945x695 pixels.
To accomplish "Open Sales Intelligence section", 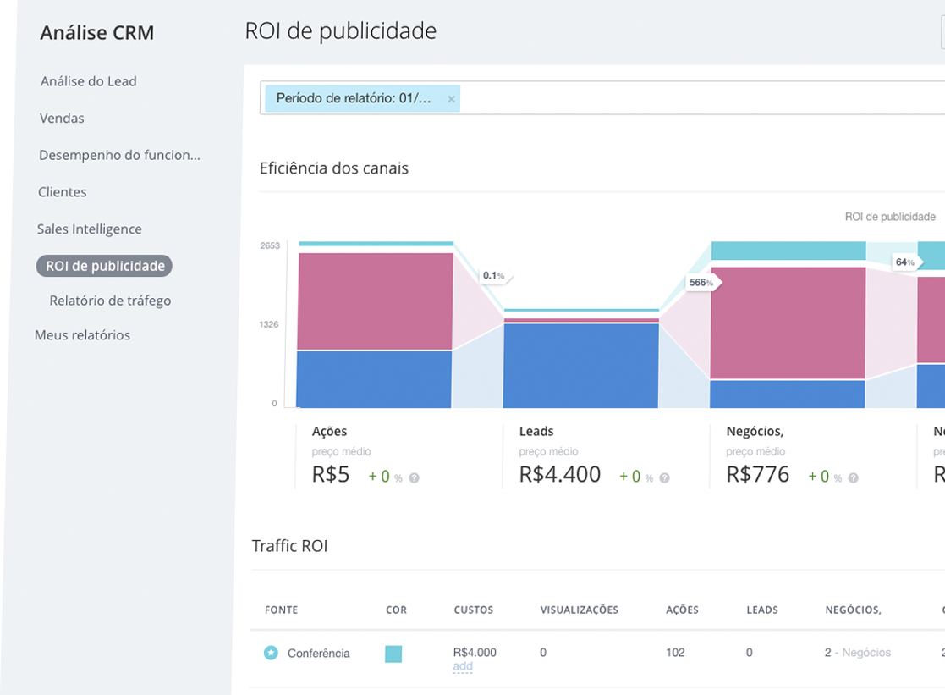I will [89, 229].
